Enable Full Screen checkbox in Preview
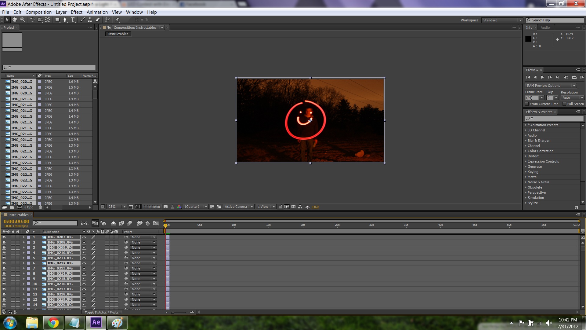This screenshot has width=586, height=330. pyautogui.click(x=564, y=104)
